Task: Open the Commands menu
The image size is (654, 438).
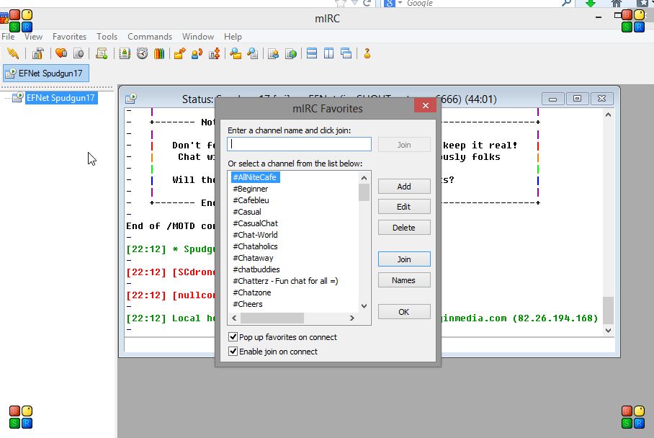Action: click(x=150, y=37)
